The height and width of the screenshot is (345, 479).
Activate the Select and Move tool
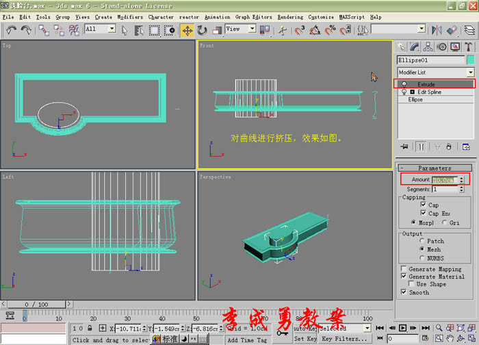point(187,31)
